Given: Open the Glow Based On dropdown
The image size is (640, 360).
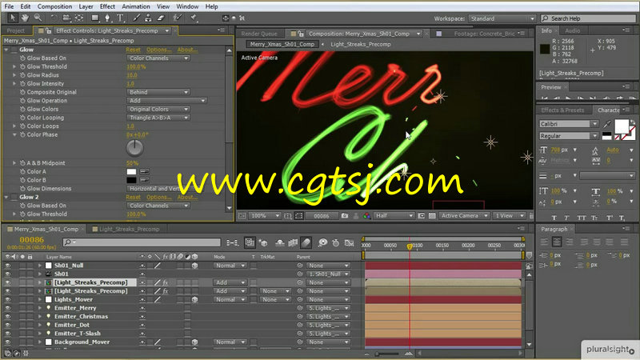Looking at the screenshot, I should pos(158,58).
